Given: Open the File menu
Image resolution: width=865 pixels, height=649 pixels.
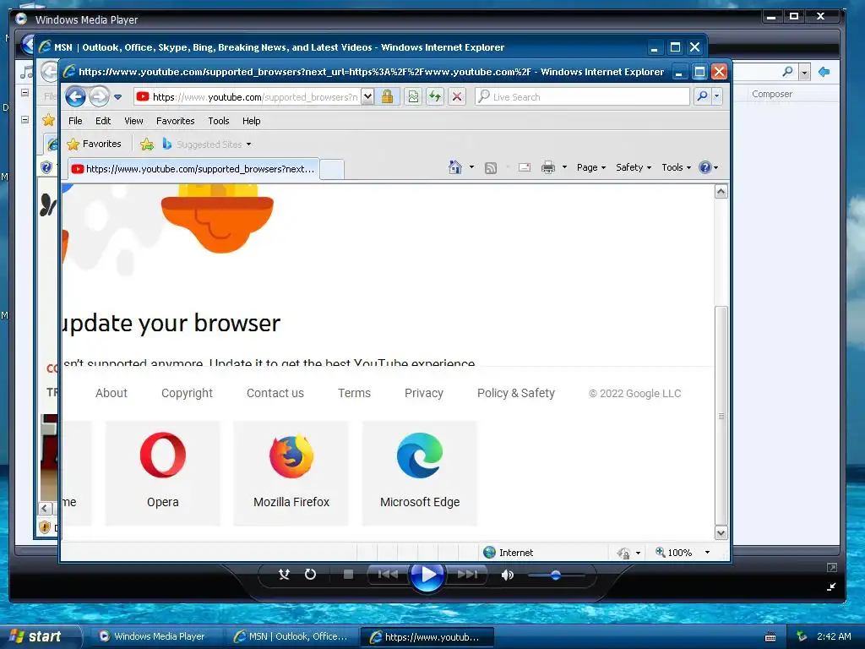Looking at the screenshot, I should 75,121.
